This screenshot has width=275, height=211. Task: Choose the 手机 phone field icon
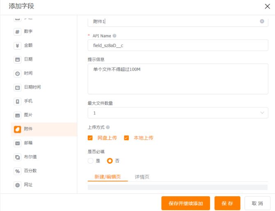pyautogui.click(x=18, y=101)
